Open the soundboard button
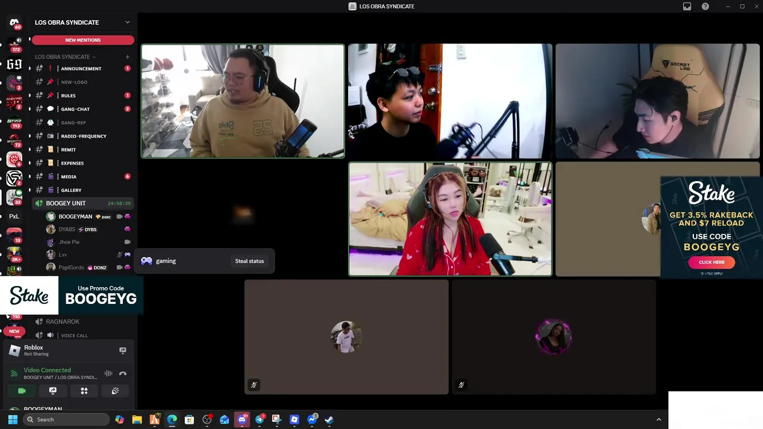The height and width of the screenshot is (429, 763). 115,391
